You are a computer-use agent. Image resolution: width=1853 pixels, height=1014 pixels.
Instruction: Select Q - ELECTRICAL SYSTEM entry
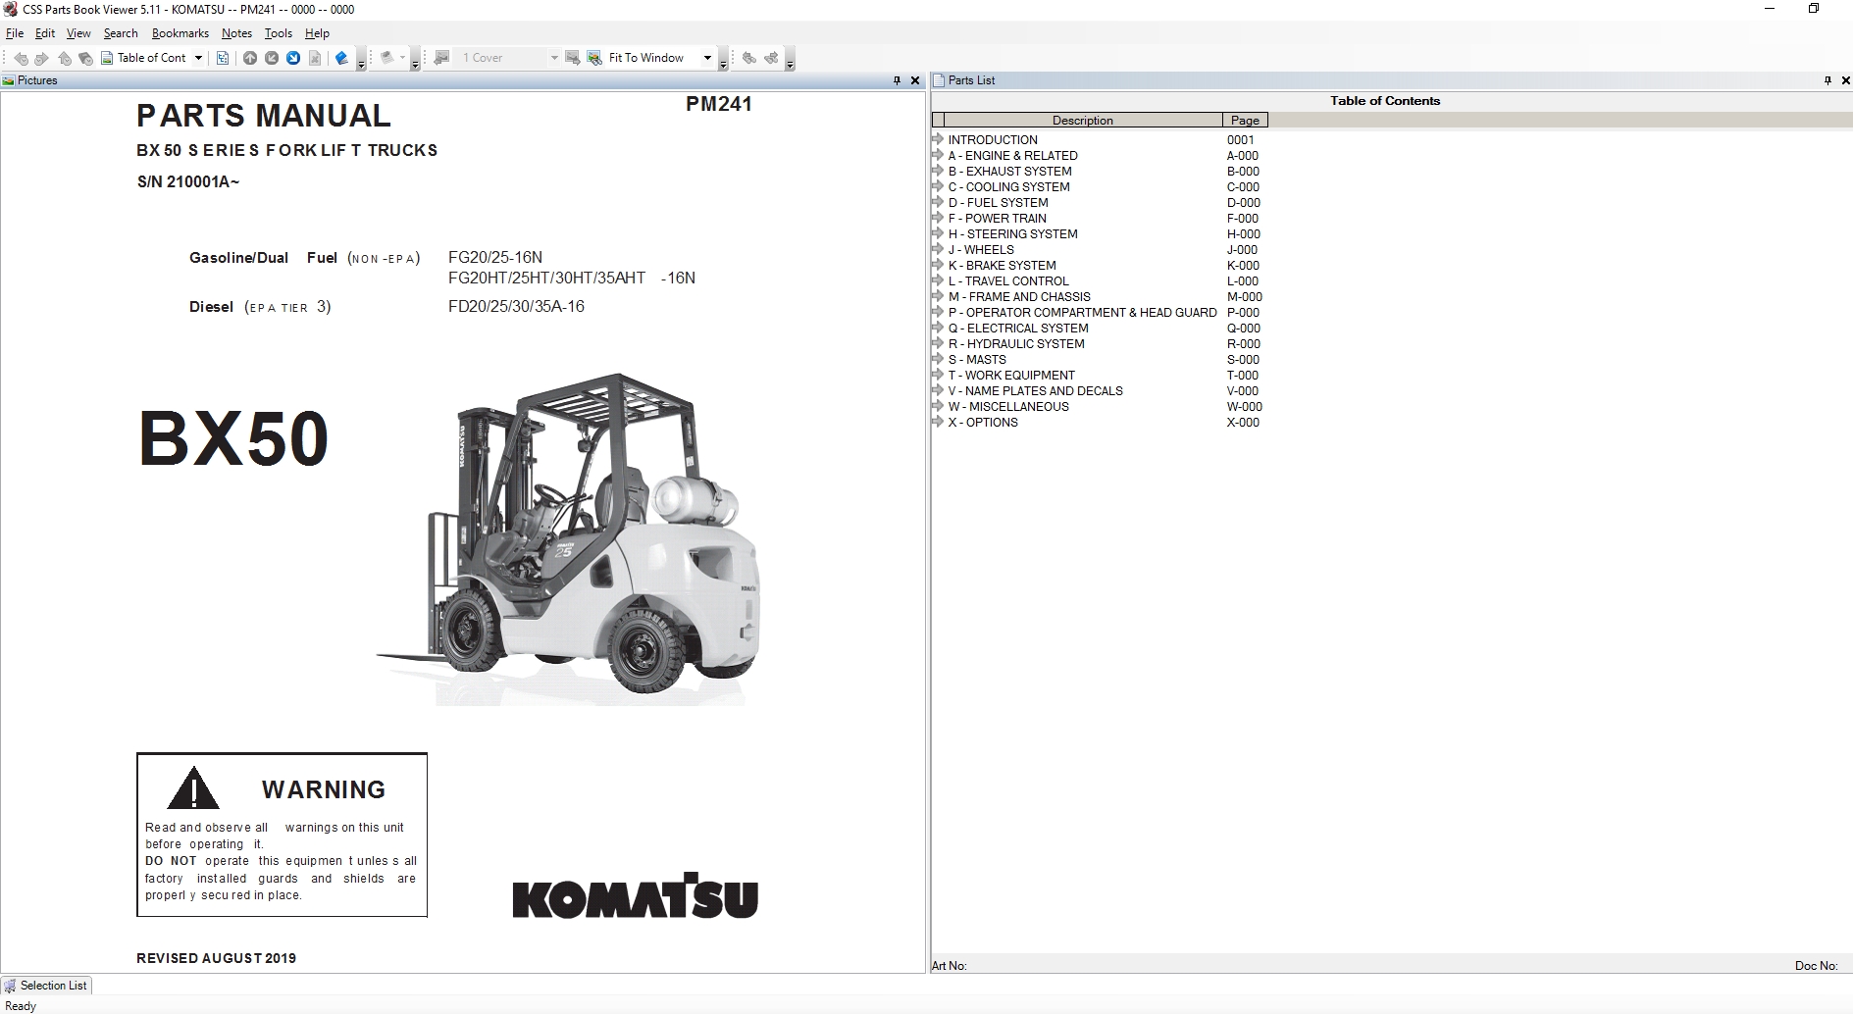click(1018, 329)
